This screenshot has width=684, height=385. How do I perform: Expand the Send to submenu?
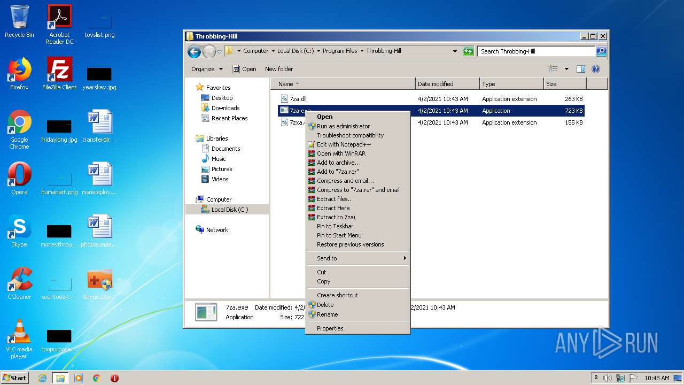[x=358, y=258]
